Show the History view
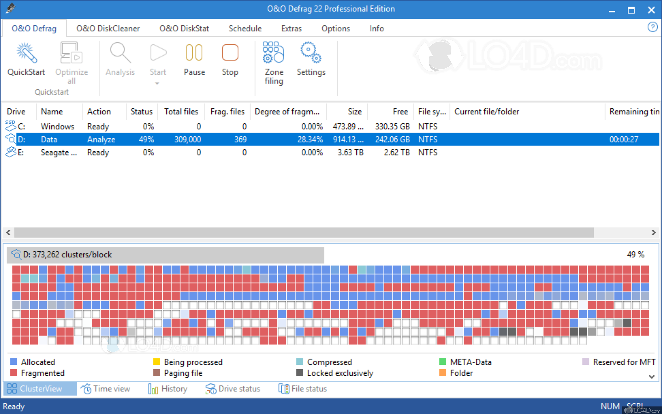The height and width of the screenshot is (414, 662). [168, 389]
